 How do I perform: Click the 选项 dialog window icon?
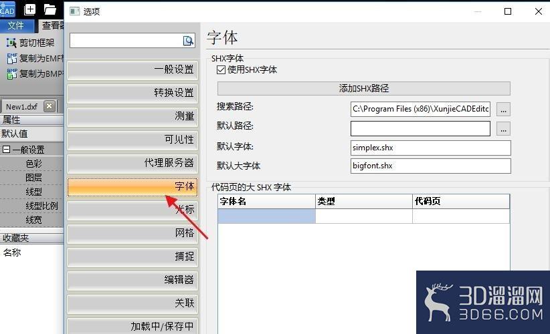point(74,11)
